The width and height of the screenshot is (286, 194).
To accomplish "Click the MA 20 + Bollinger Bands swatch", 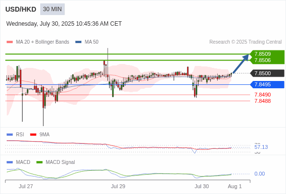I will click(x=10, y=42).
